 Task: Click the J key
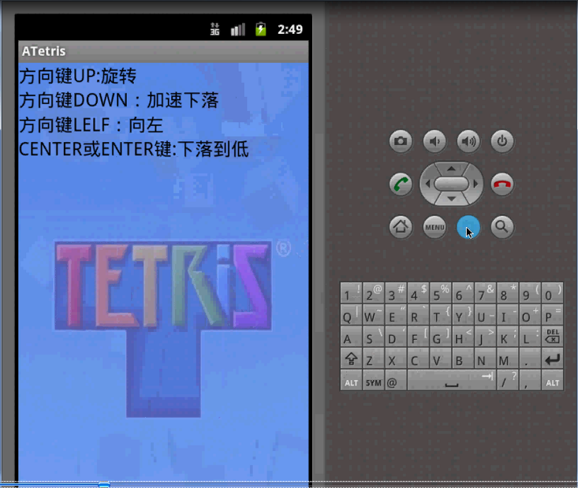click(x=485, y=336)
